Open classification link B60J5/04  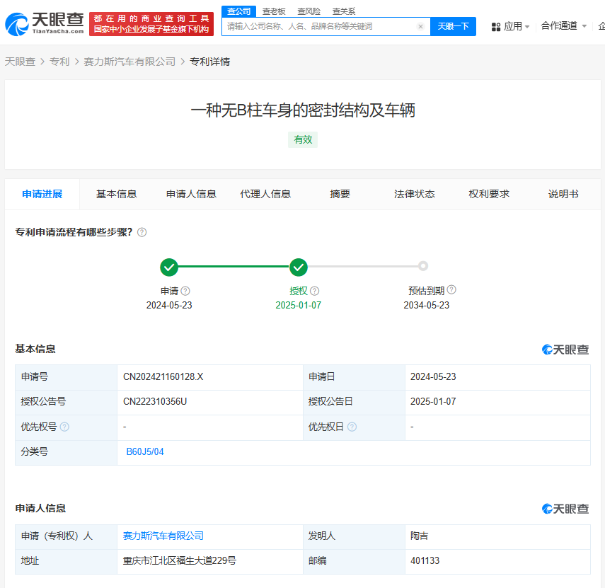point(145,452)
